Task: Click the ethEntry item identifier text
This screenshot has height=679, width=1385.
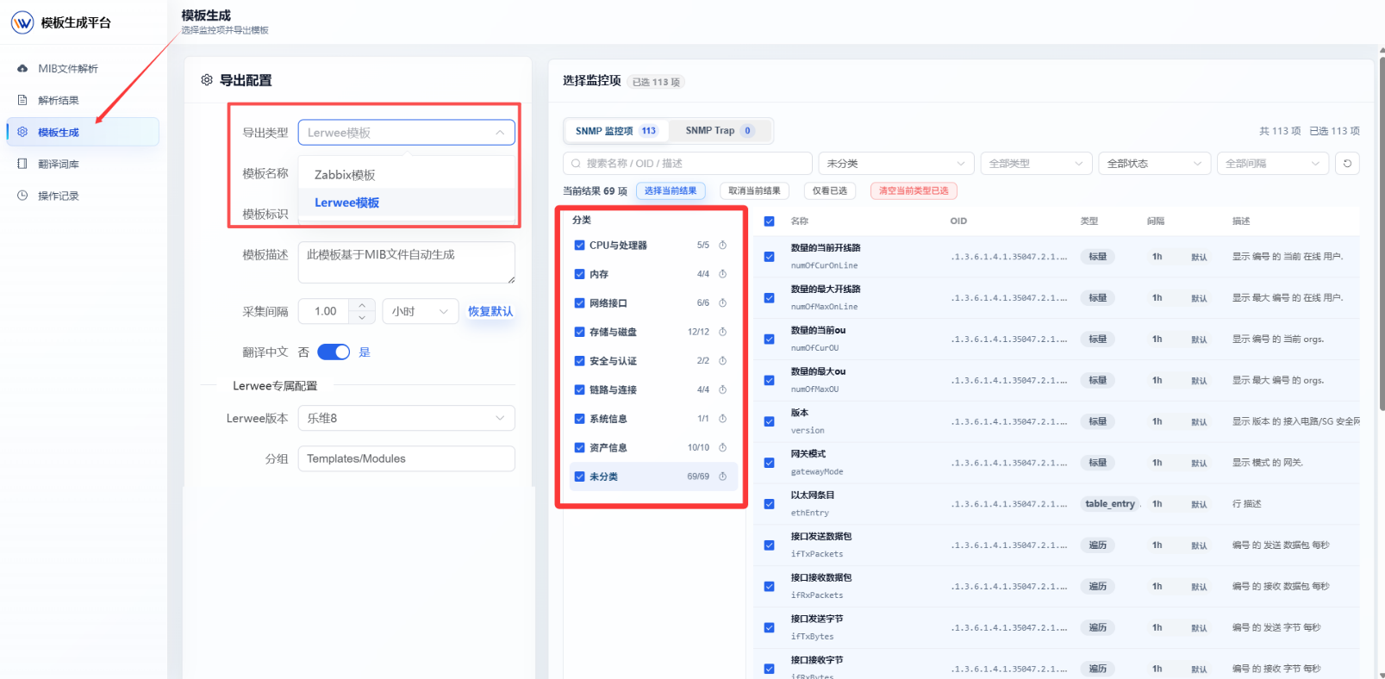Action: [810, 513]
